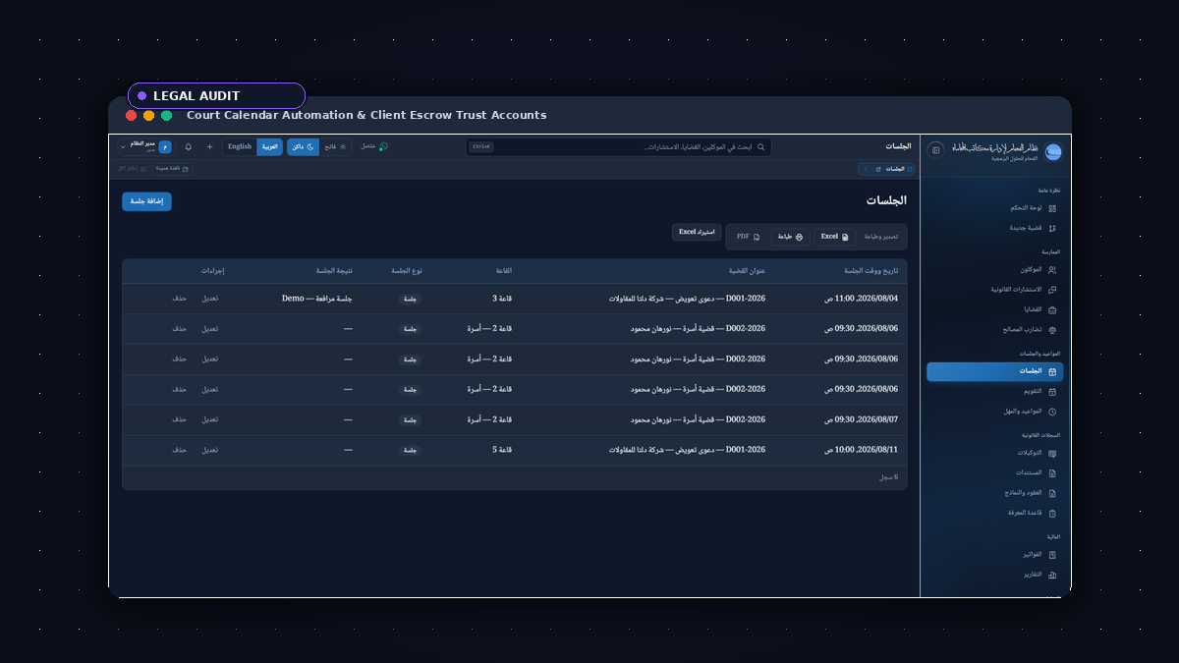The height and width of the screenshot is (663, 1179).
Task: Open the المستندات document icon
Action: (x=1052, y=472)
